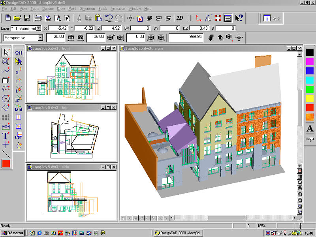Select the Zoom magnifier tool
Image resolution: width=316 pixels, height=237 pixels.
(x=6, y=61)
